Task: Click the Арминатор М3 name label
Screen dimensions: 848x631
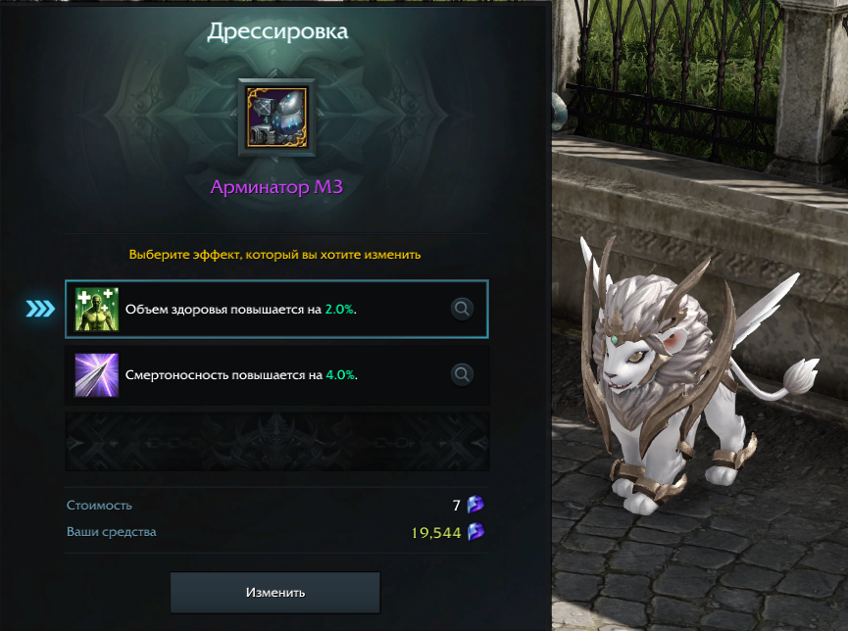Action: point(276,187)
